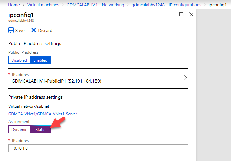Click the Discard X icon
The height and width of the screenshot is (161, 231).
pyautogui.click(x=34, y=30)
